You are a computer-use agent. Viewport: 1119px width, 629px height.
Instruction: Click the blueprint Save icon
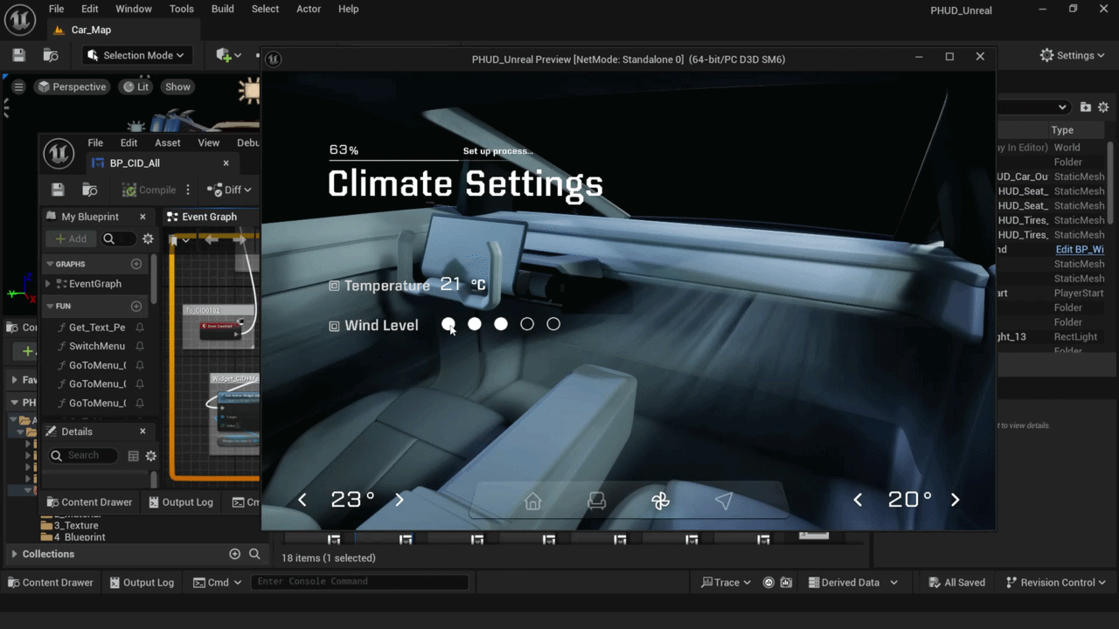coord(58,190)
